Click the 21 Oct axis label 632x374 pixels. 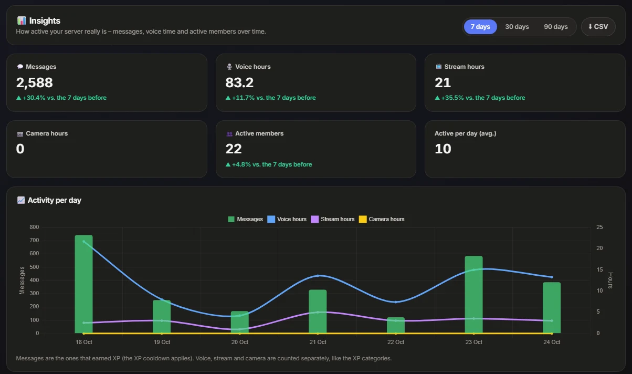pos(318,342)
